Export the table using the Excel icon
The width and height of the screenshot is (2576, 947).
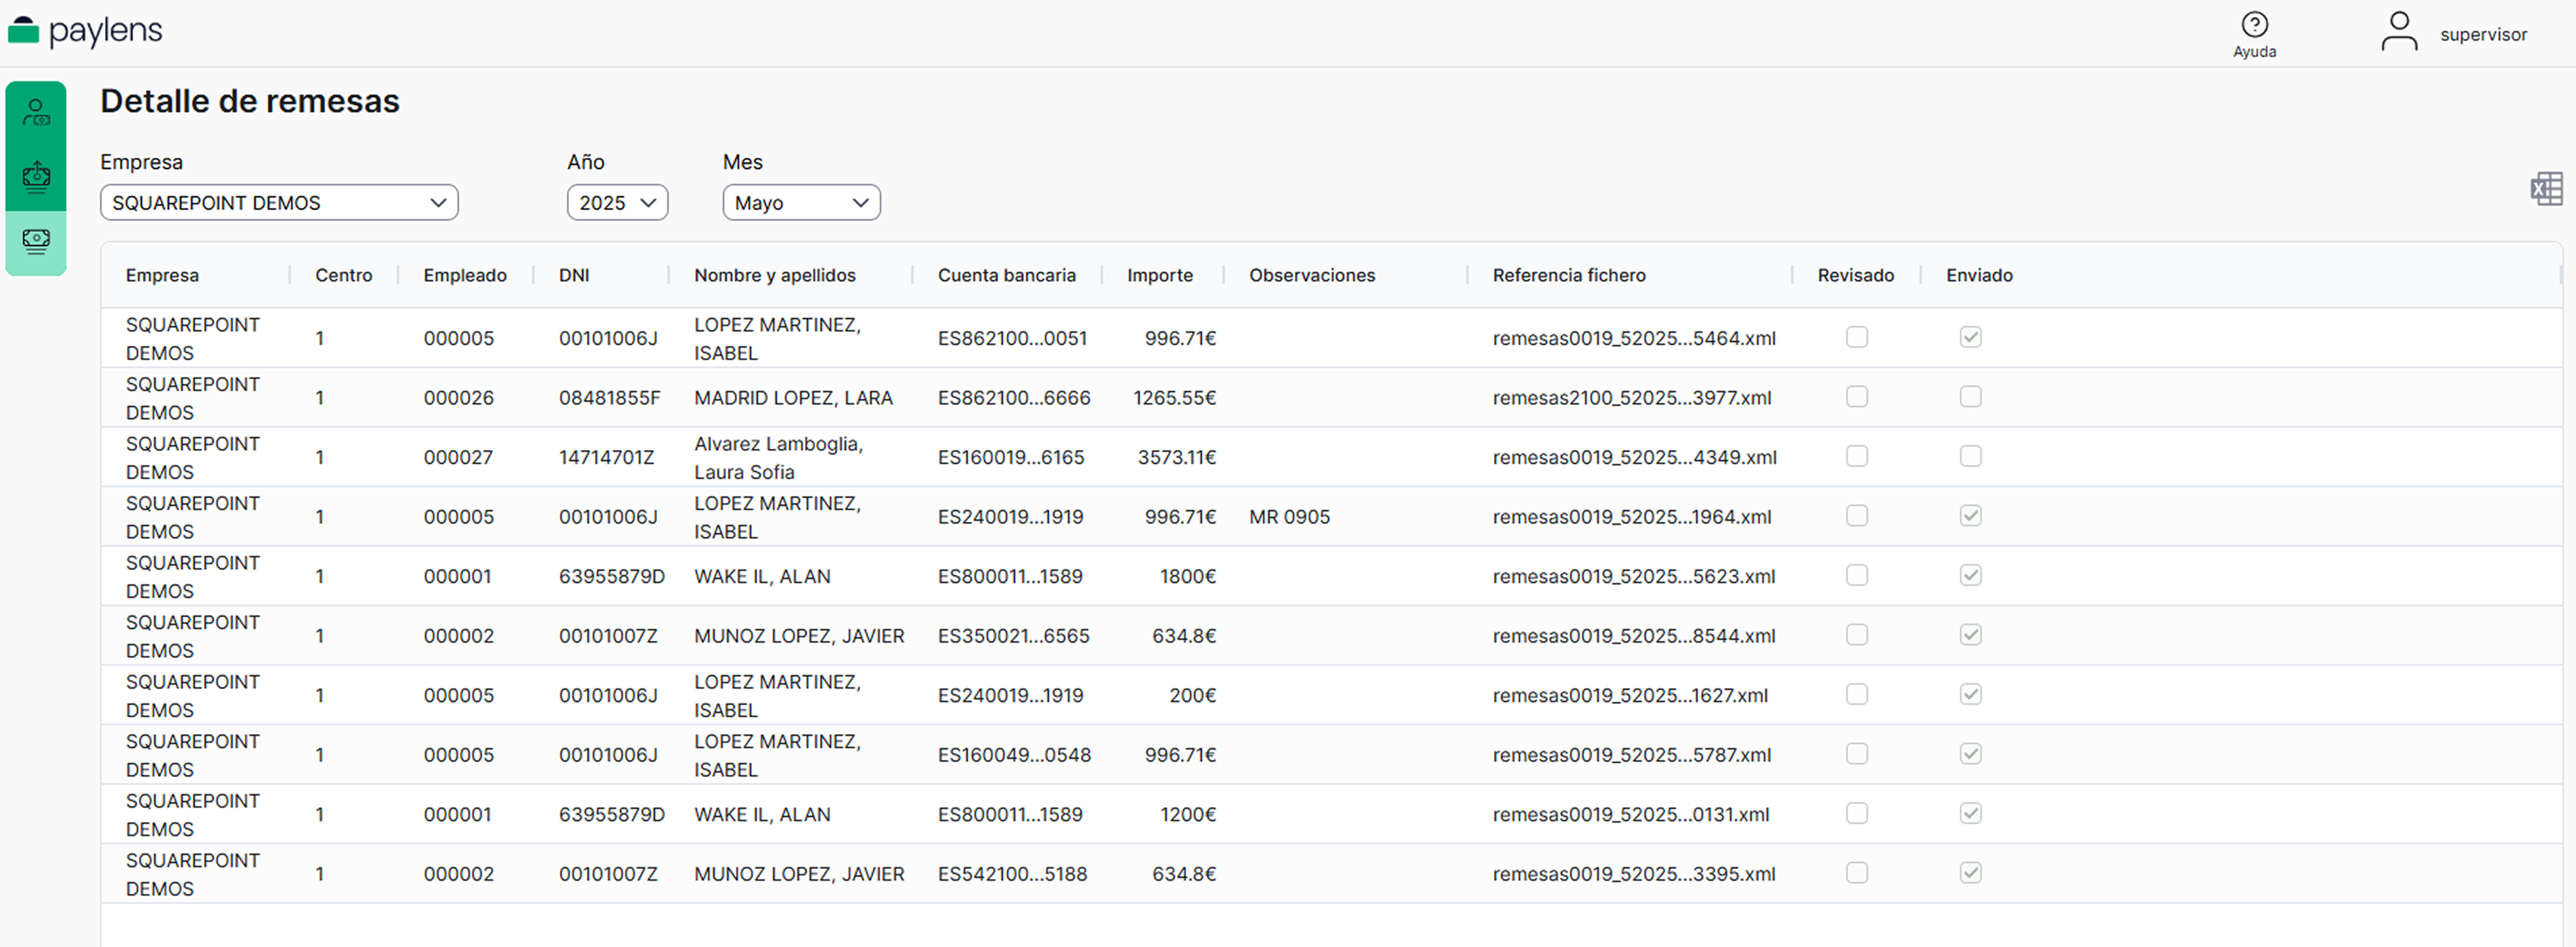point(2546,189)
